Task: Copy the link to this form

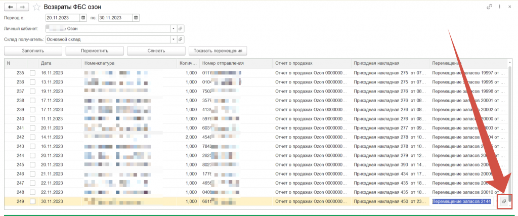Action: click(489, 7)
